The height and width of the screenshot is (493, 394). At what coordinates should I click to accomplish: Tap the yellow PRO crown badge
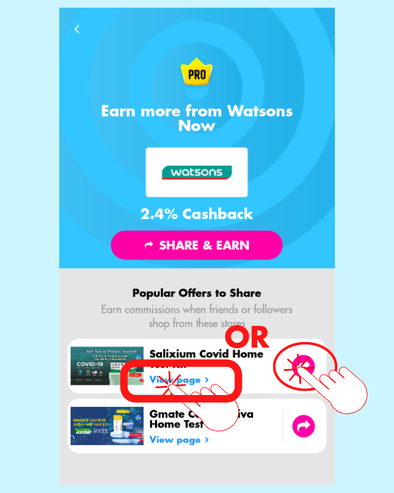(x=196, y=72)
